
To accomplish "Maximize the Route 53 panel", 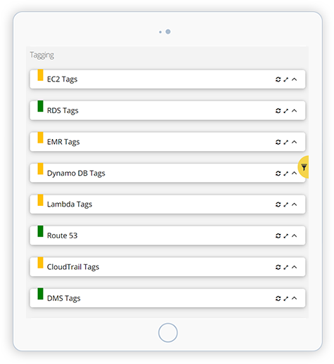I will pos(285,236).
